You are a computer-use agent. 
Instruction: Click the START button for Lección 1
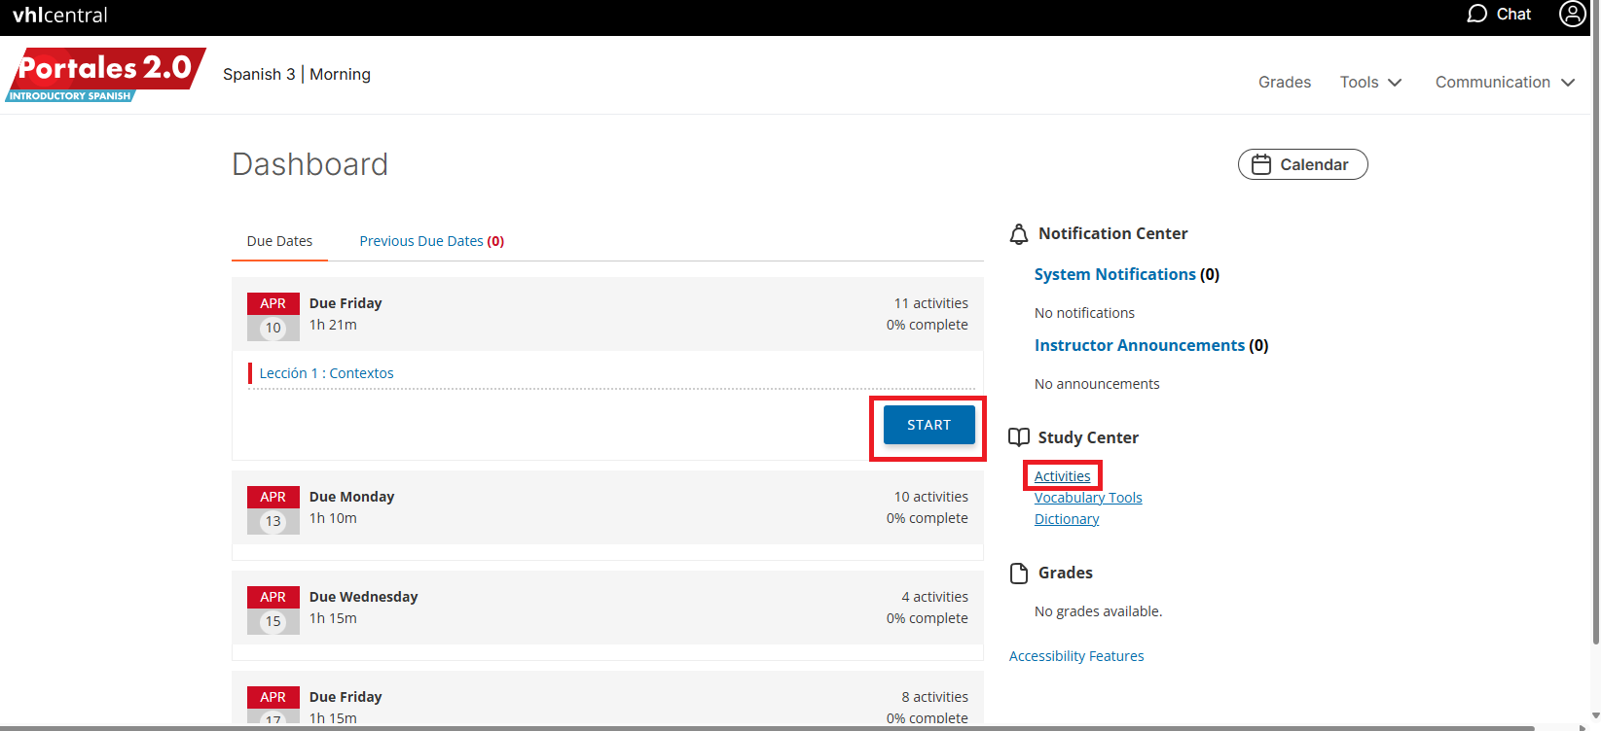coord(929,425)
